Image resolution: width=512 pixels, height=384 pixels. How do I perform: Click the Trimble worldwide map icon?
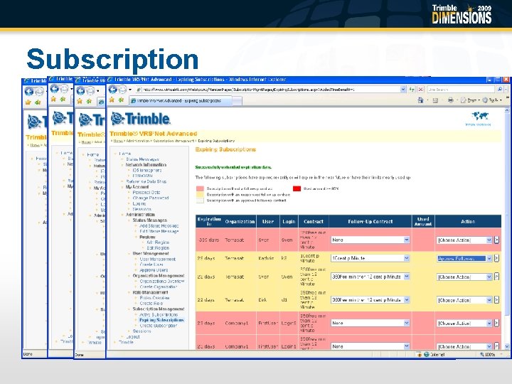coord(480,116)
